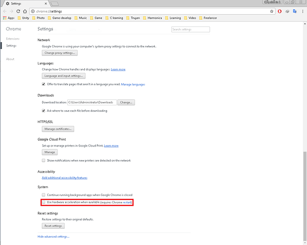
Task: Open the Google Translate extension icon
Action: (x=295, y=11)
